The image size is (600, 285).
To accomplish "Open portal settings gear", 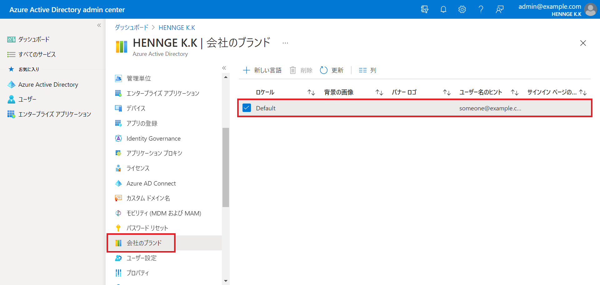I will [462, 9].
